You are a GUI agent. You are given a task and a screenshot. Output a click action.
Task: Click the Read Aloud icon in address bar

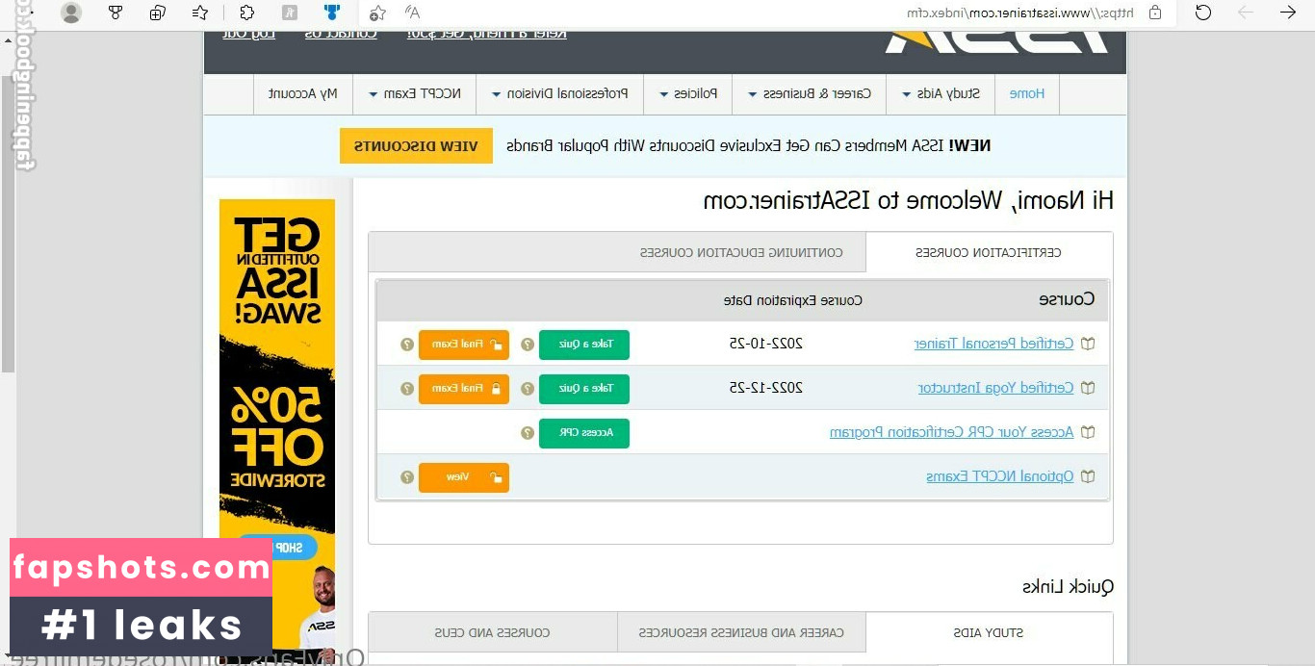pos(412,13)
